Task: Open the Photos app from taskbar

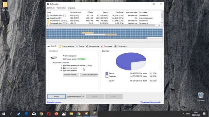Action: 64,114
